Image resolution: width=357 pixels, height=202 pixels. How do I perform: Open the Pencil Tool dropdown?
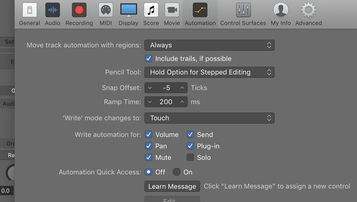click(x=209, y=72)
